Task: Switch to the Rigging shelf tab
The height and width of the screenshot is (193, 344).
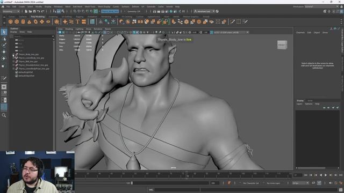Action: (x=80, y=17)
